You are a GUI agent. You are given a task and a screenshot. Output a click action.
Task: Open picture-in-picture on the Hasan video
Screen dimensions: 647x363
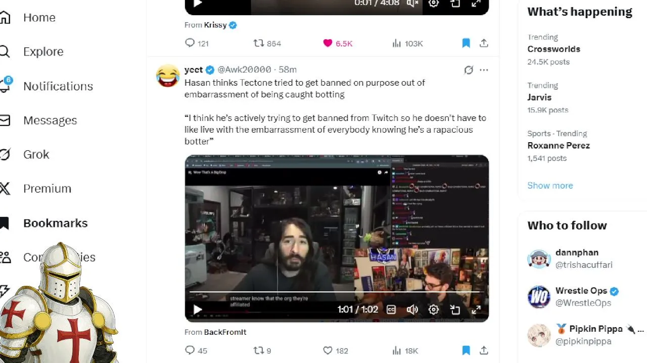[x=455, y=310]
